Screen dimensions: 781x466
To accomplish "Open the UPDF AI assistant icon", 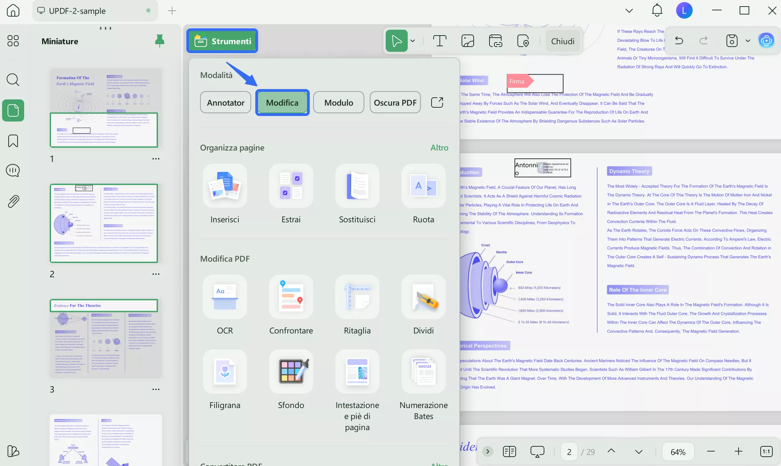I will pos(766,41).
